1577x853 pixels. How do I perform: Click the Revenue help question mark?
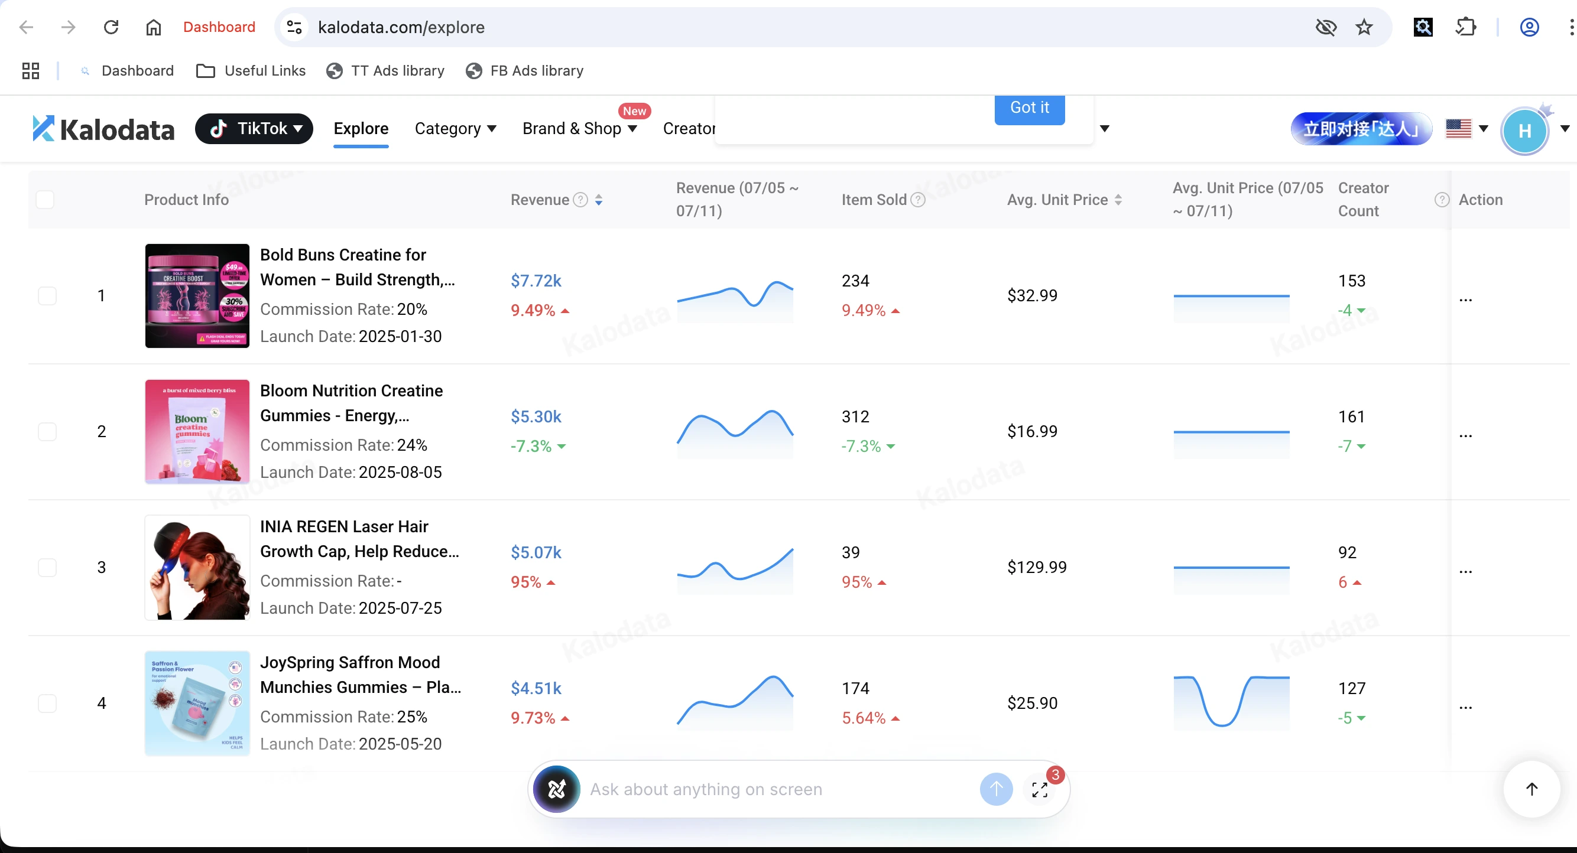tap(580, 200)
